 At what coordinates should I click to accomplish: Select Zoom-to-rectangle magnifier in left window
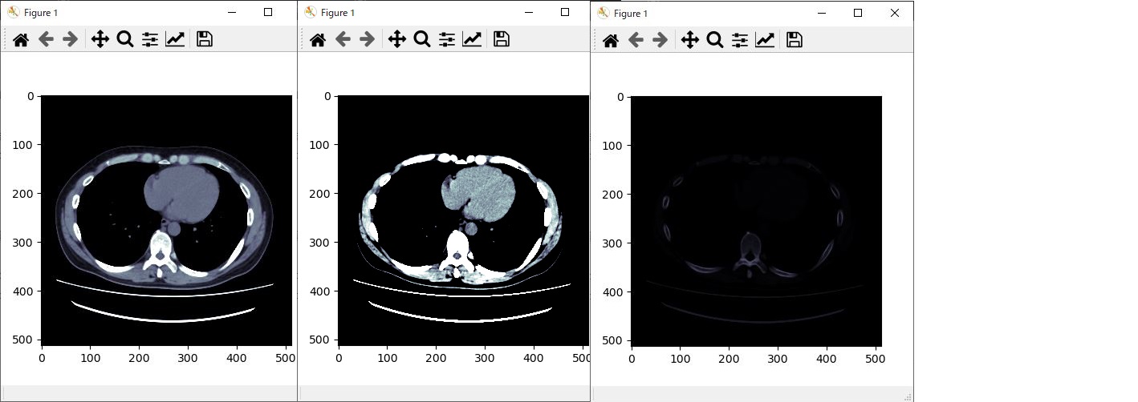125,39
